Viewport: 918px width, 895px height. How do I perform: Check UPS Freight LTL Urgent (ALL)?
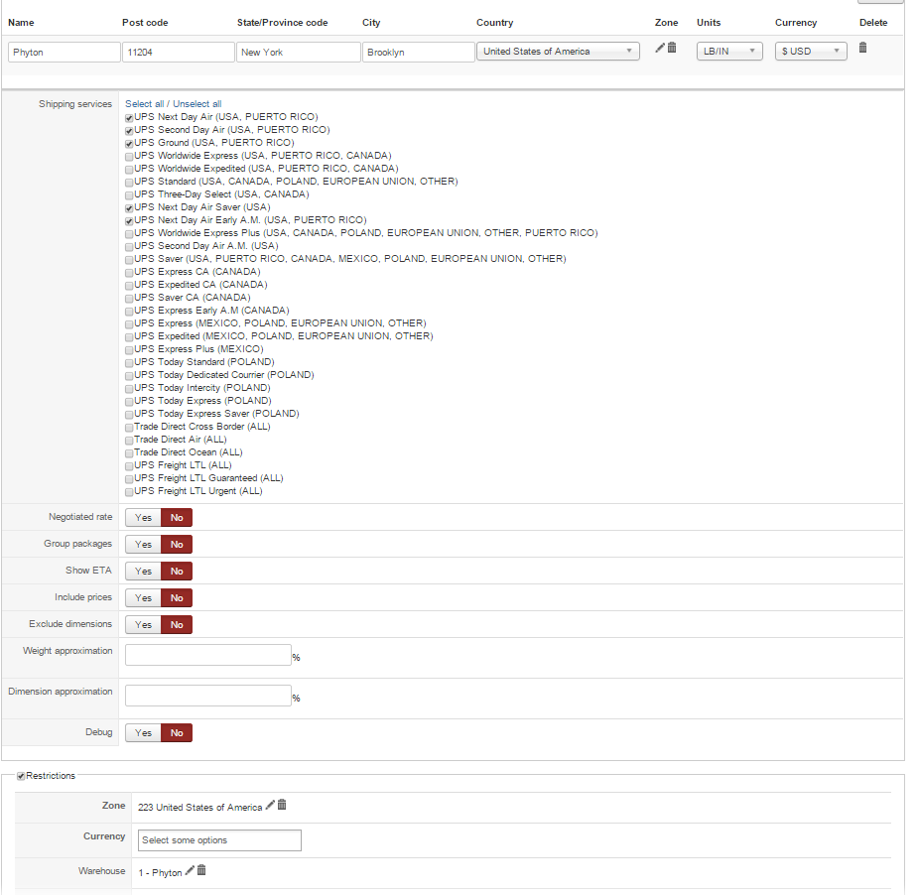pyautogui.click(x=129, y=492)
